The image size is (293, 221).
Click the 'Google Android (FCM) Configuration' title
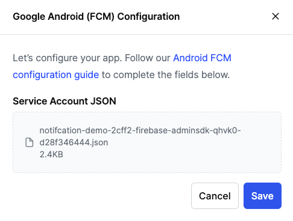tap(96, 16)
